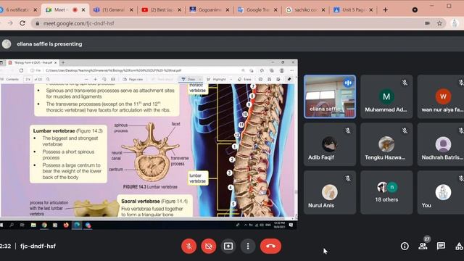Click the Adib Faqif participant tile
Viewport: 464px width, 261px height.
[330, 144]
